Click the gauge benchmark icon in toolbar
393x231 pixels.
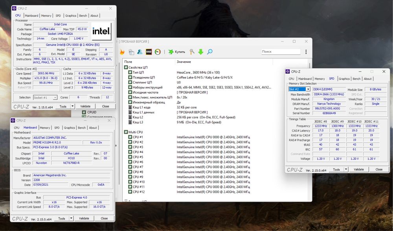[x=158, y=52]
